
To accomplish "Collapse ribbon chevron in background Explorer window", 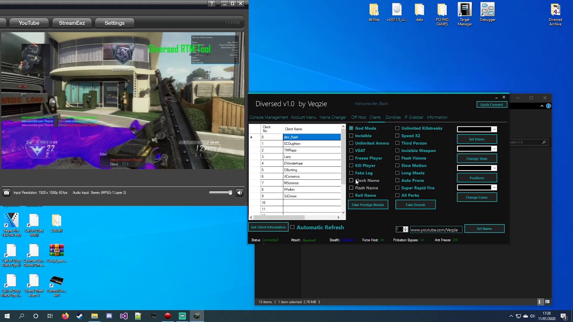I will [542, 106].
